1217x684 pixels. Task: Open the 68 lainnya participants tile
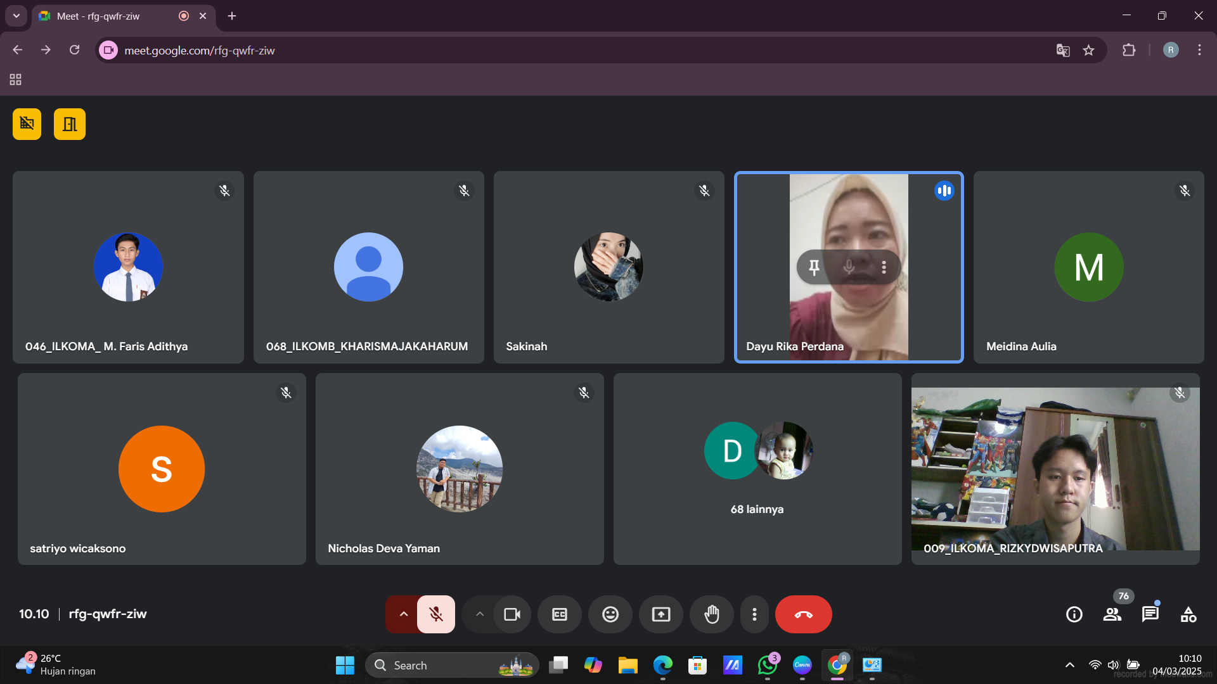tap(757, 469)
